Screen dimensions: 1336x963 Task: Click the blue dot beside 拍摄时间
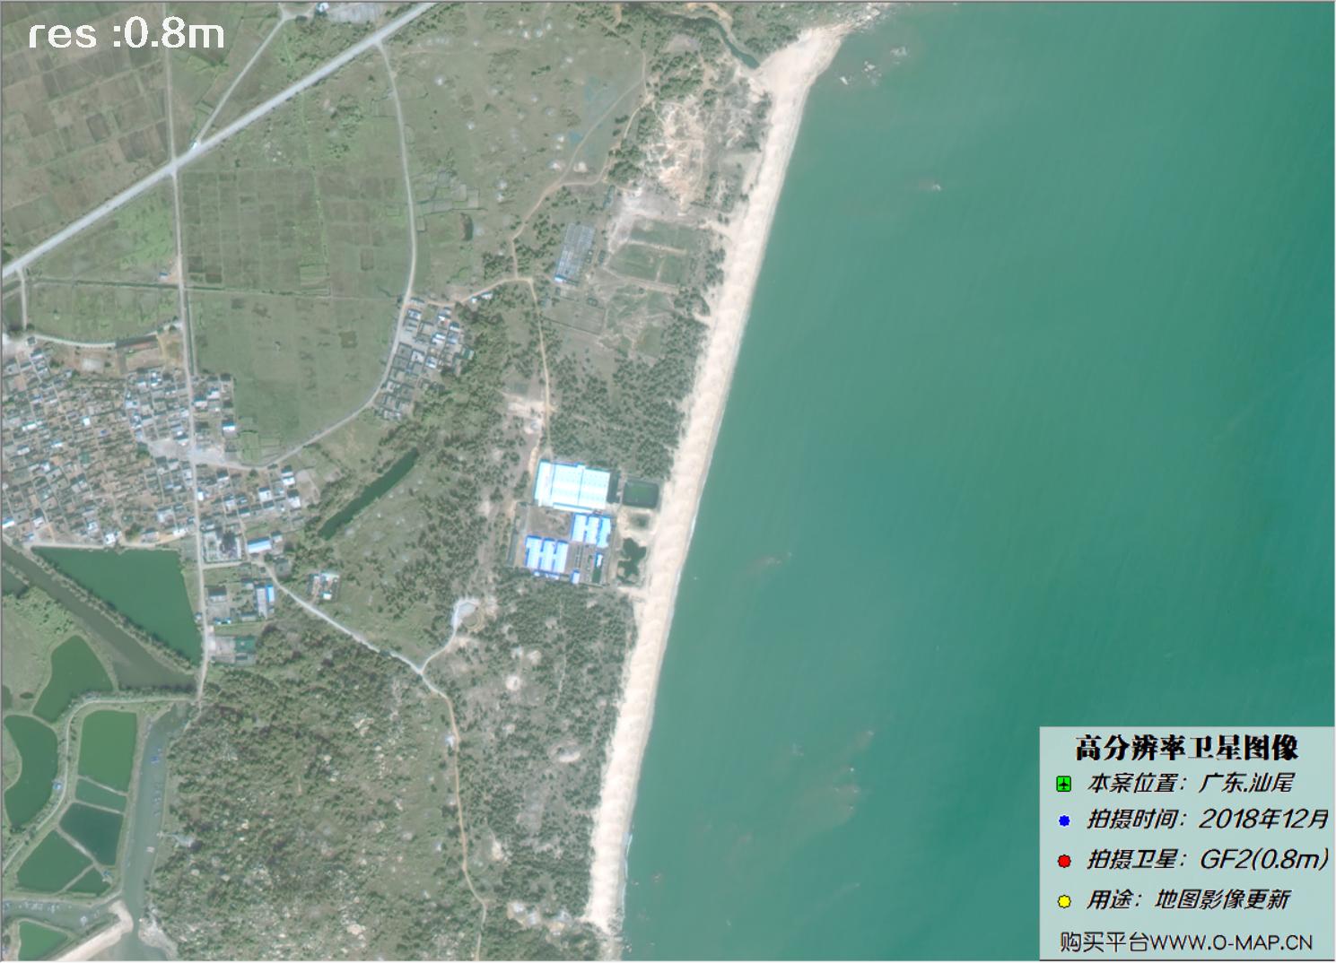point(1064,820)
